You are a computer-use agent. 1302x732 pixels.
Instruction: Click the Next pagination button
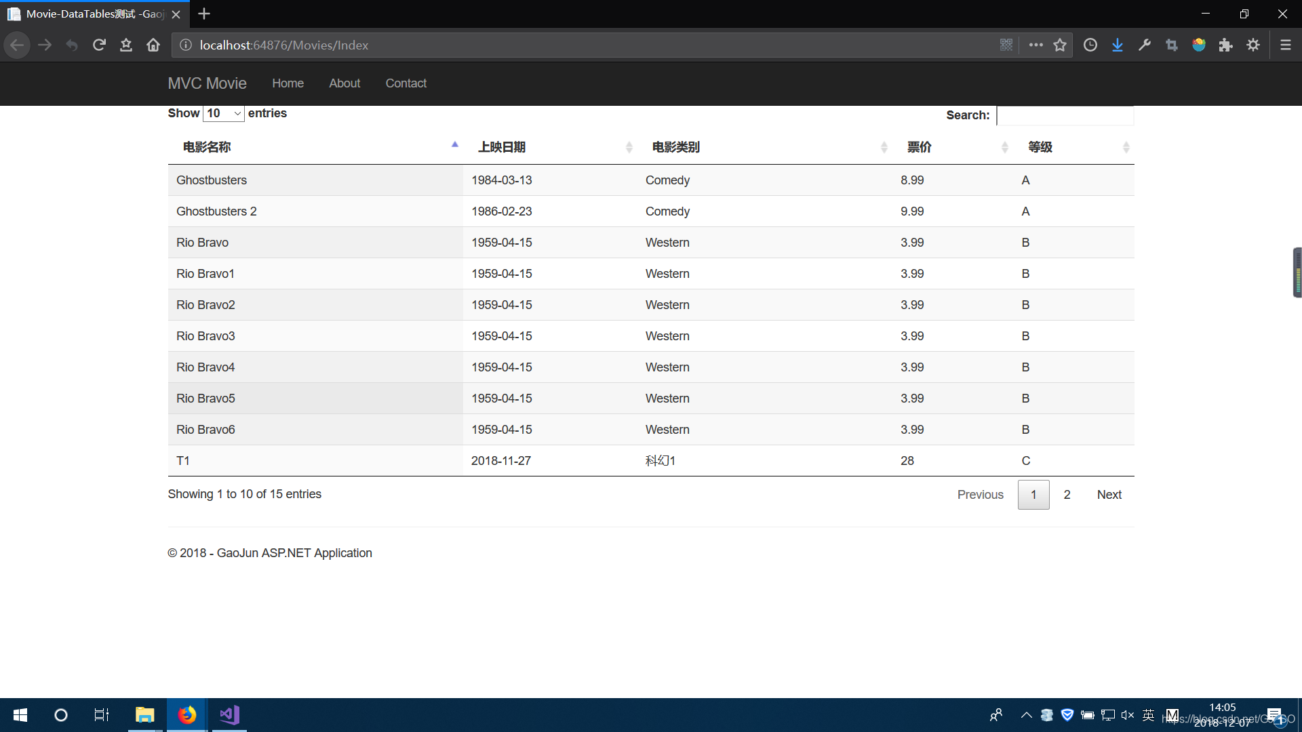point(1109,495)
